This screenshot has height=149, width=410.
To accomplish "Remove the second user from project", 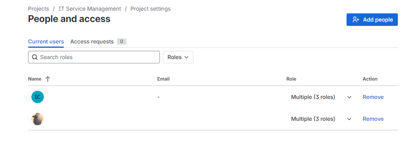I will pyautogui.click(x=373, y=119).
